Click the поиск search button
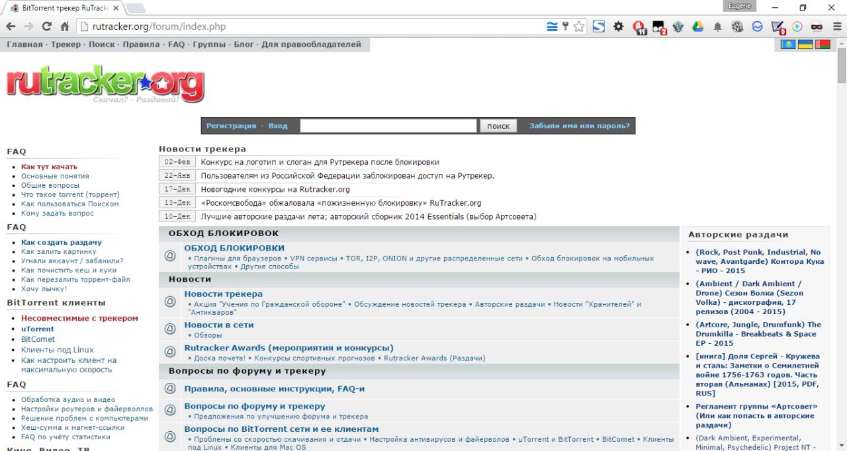 tap(498, 126)
